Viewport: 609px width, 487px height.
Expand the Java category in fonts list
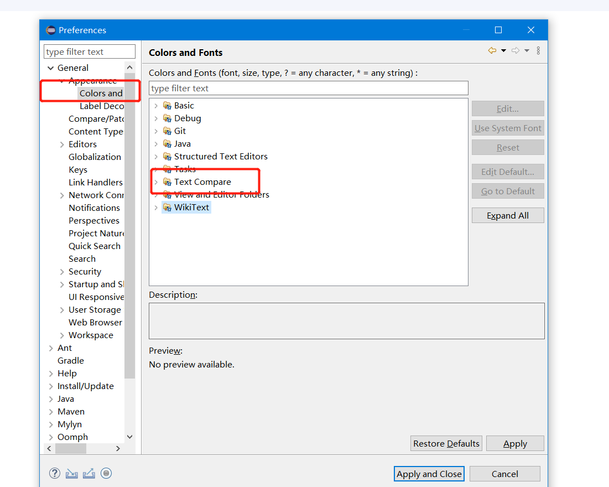coord(156,144)
